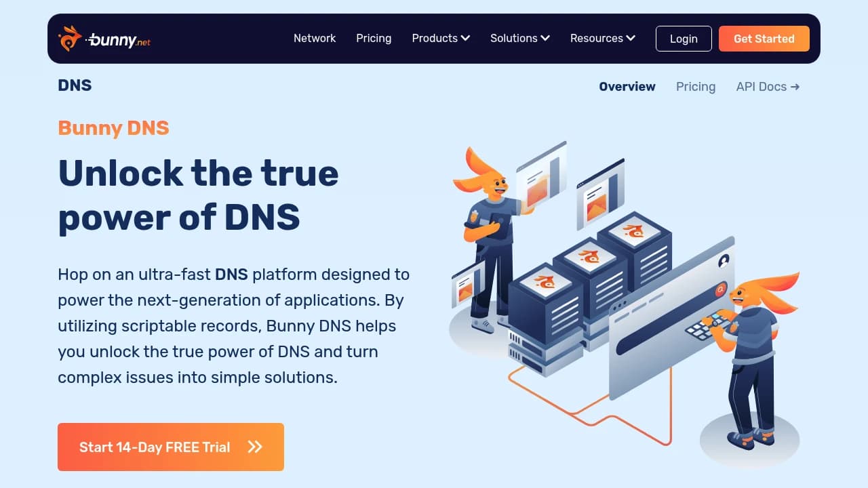Switch to the DNS Pricing tab
868x488 pixels.
[x=696, y=87]
